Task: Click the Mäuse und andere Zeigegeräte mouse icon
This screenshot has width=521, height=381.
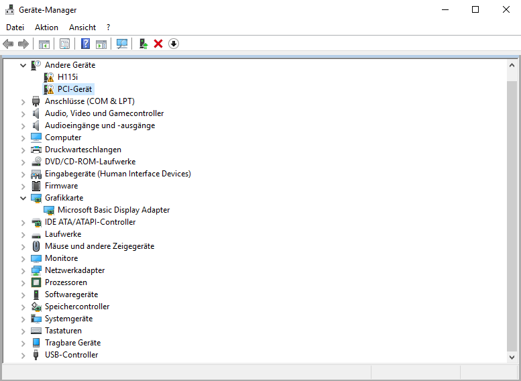Action: [x=36, y=246]
